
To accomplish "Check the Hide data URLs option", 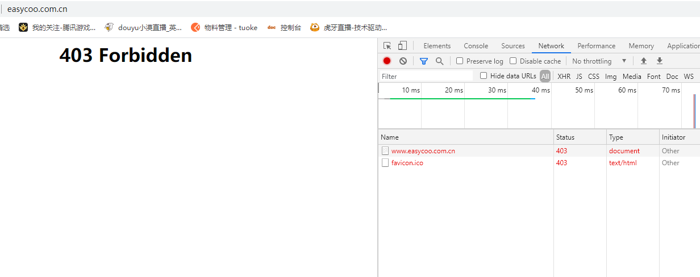I will [484, 75].
